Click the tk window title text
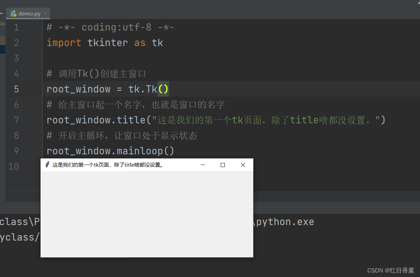Screen dimensions: 420x277 (108, 165)
